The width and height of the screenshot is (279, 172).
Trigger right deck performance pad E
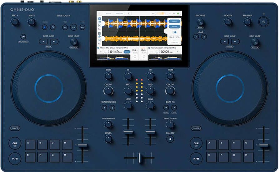[x=212, y=157]
